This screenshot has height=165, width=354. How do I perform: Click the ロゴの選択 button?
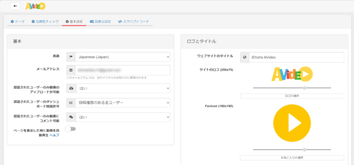click(x=292, y=96)
